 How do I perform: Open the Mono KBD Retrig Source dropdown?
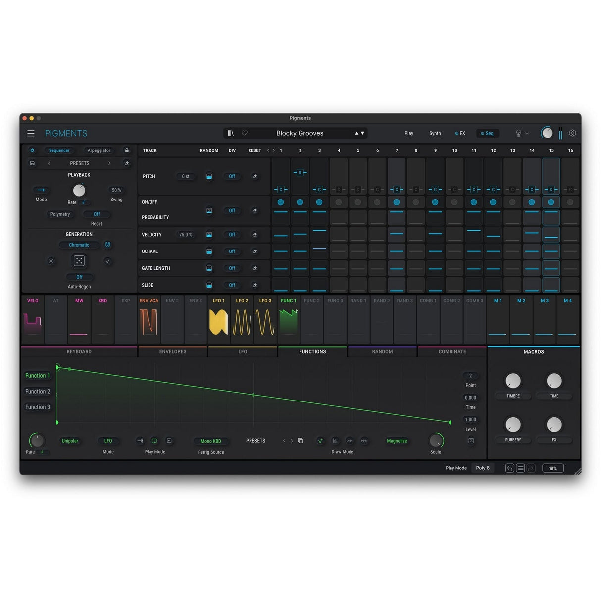(x=210, y=441)
